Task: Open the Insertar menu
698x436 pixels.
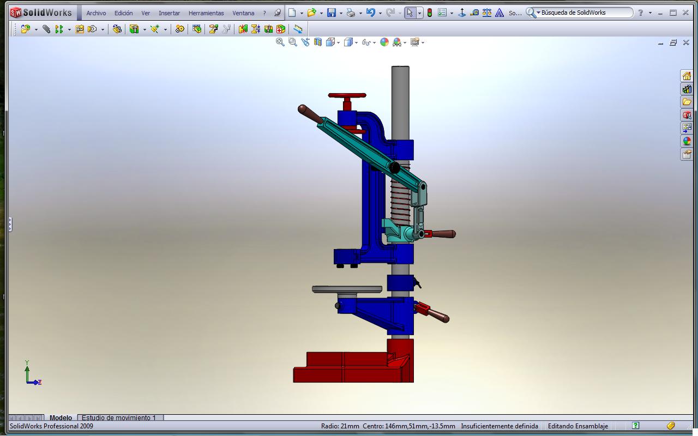Action: click(x=169, y=13)
